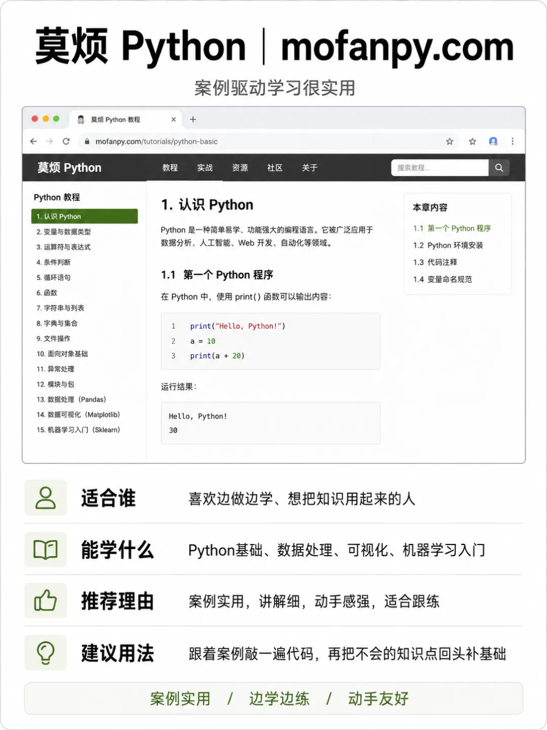Screen dimensions: 547x730
Task: Click the 案例实用 footer tag
Action: pyautogui.click(x=180, y=699)
